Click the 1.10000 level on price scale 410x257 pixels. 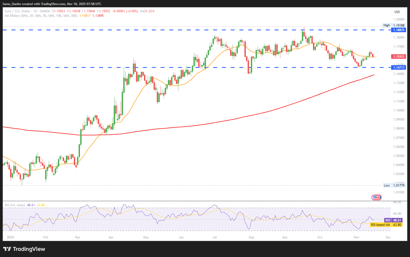pos(399,110)
